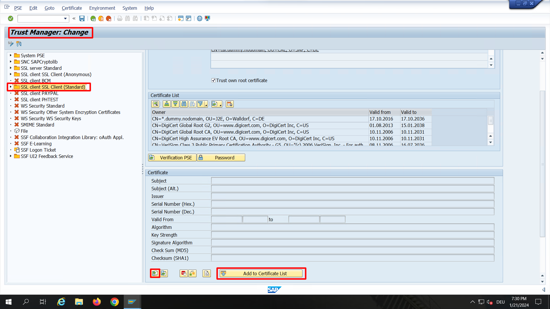Save using the floppy disk icon

[82, 19]
